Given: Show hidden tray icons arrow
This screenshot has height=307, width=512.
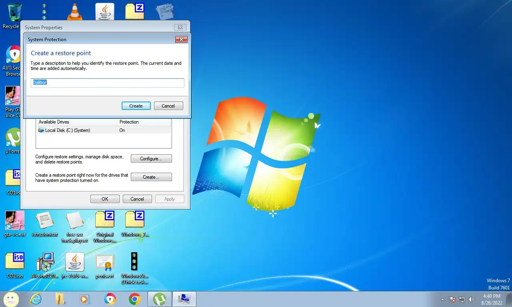Looking at the screenshot, I should [x=442, y=299].
